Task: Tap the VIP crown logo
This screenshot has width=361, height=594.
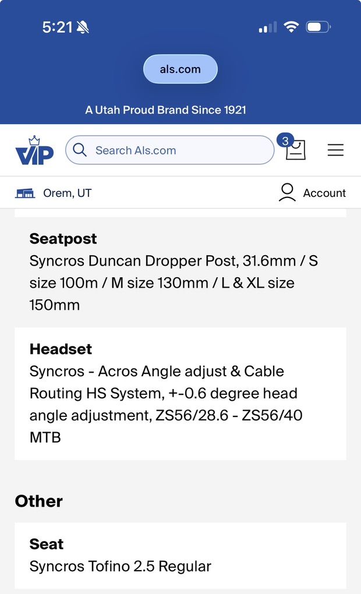Action: (x=34, y=151)
